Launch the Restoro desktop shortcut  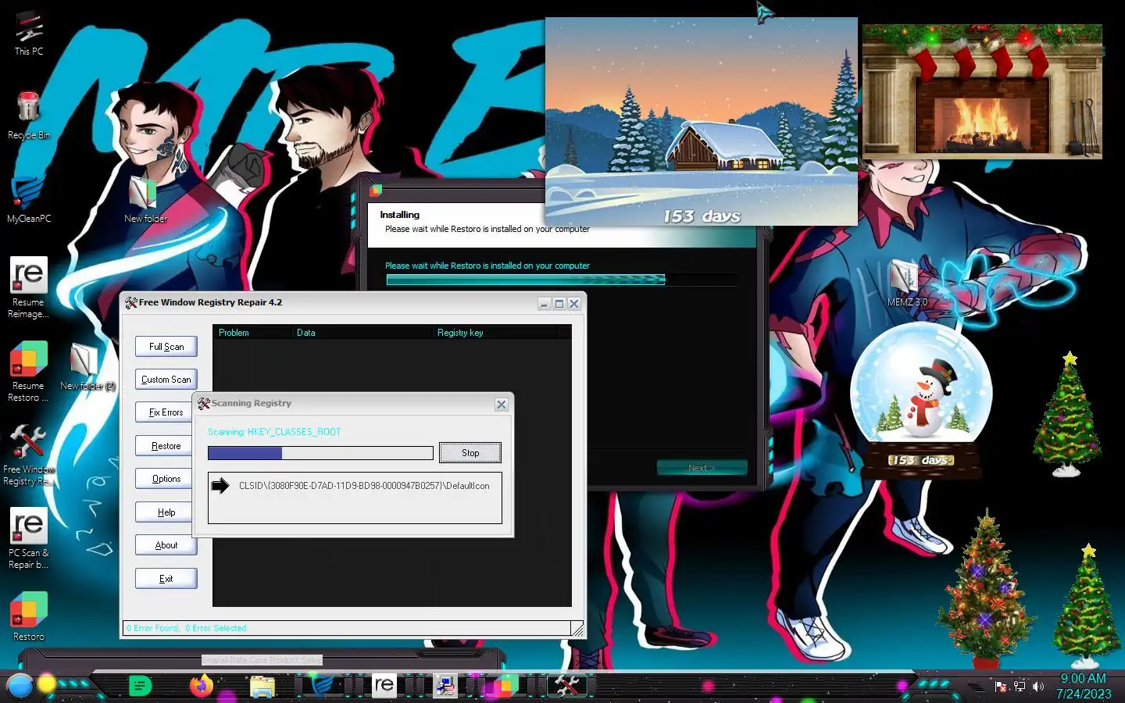29,616
